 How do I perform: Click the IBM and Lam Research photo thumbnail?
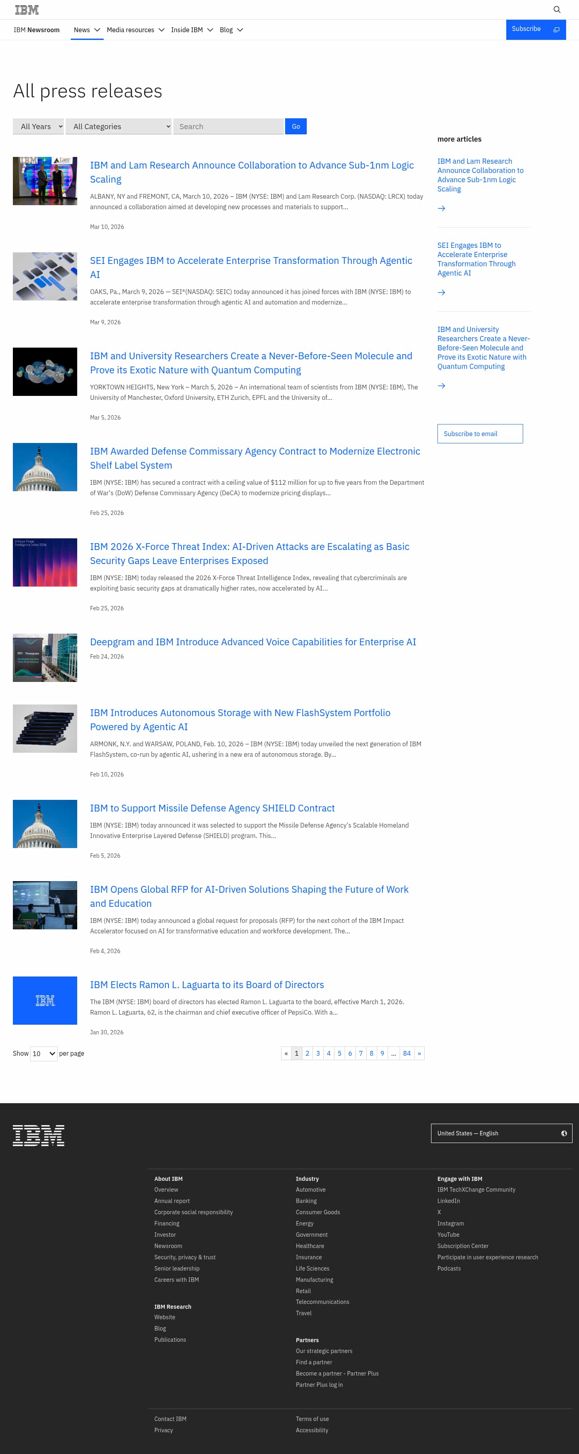(45, 181)
